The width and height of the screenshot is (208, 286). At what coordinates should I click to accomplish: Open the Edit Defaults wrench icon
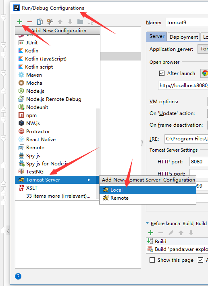coord(50,22)
